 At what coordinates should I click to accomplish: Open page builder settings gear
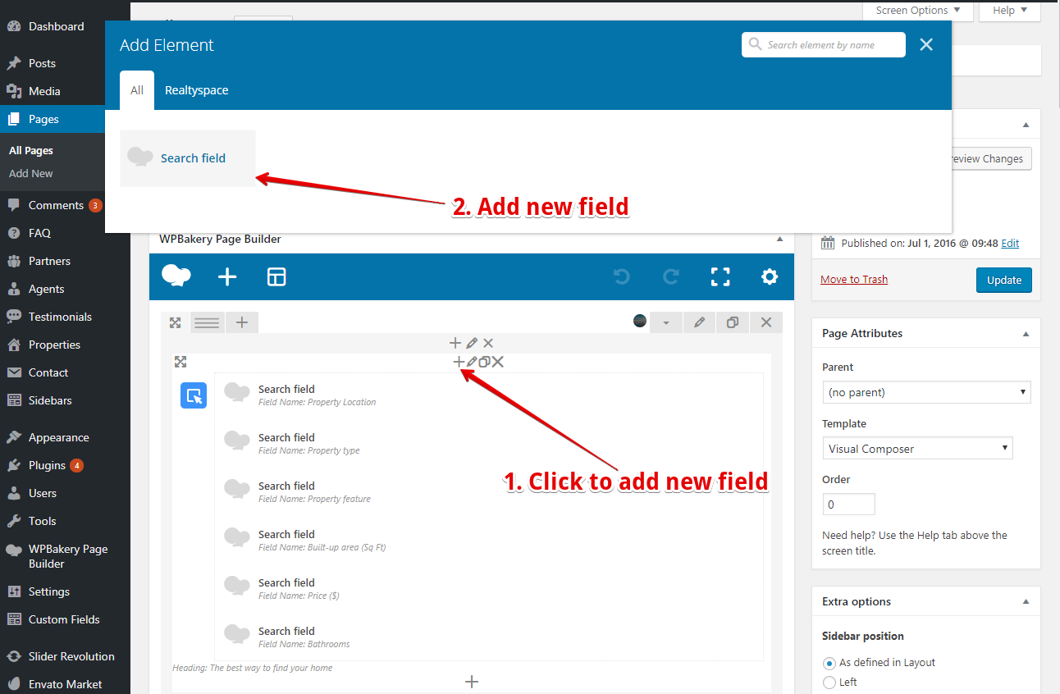coord(770,277)
